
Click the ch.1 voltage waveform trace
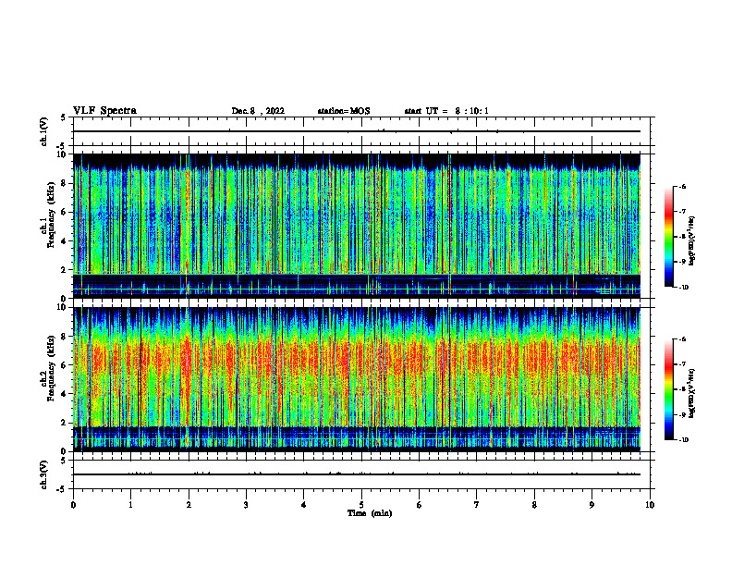click(x=357, y=131)
